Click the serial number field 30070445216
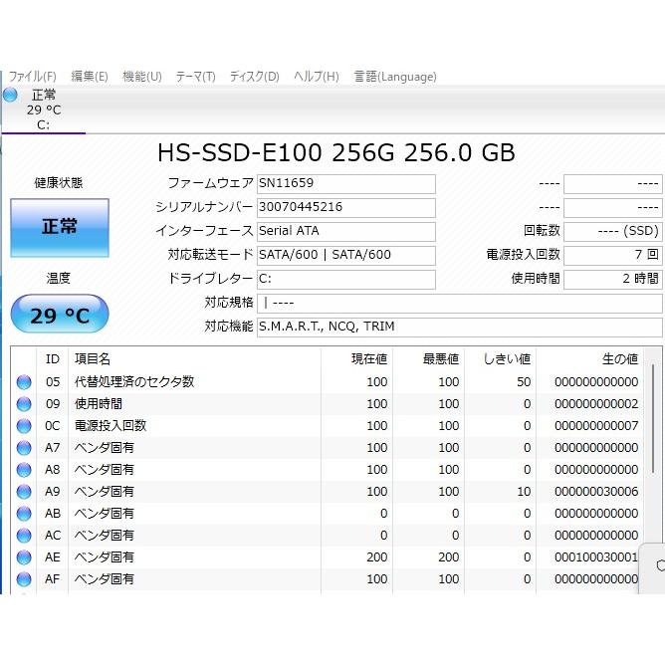Screen dimensions: 665x665 pos(346,208)
